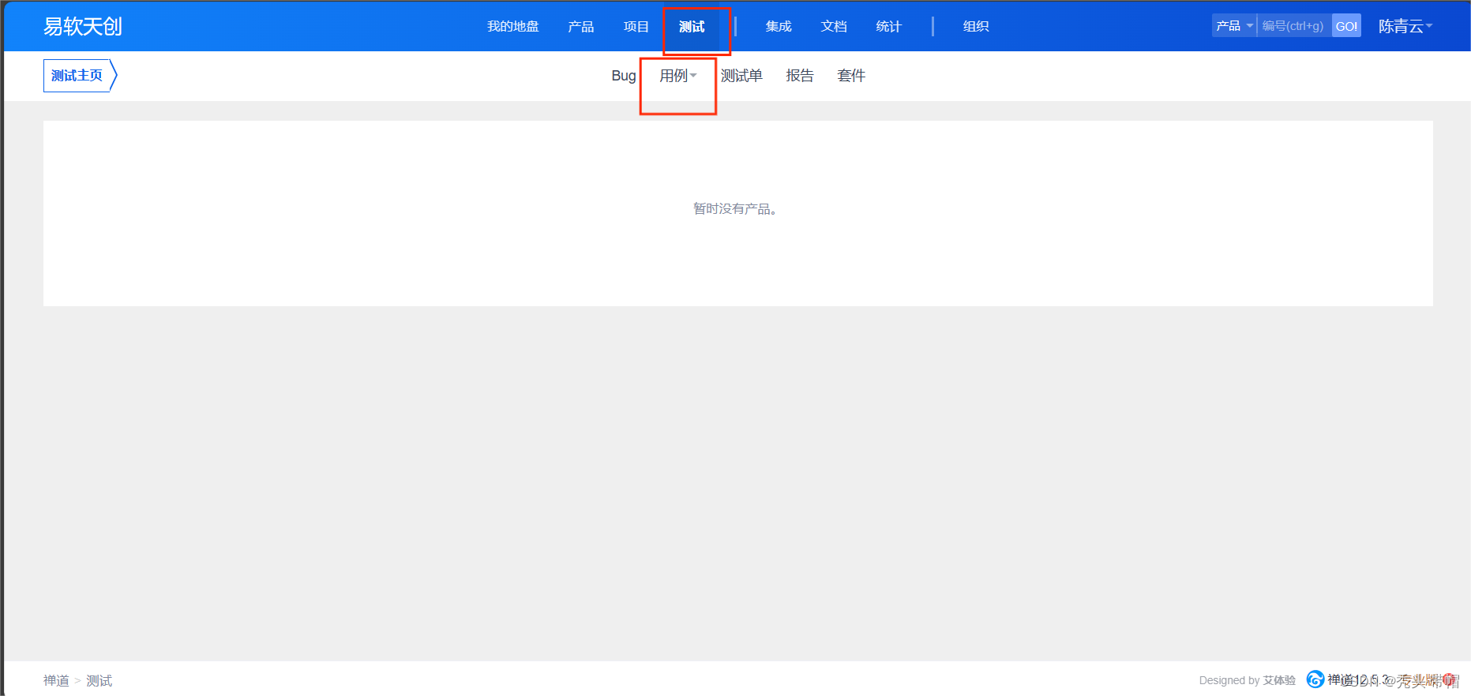Click the 易软天创 logo title

83,26
